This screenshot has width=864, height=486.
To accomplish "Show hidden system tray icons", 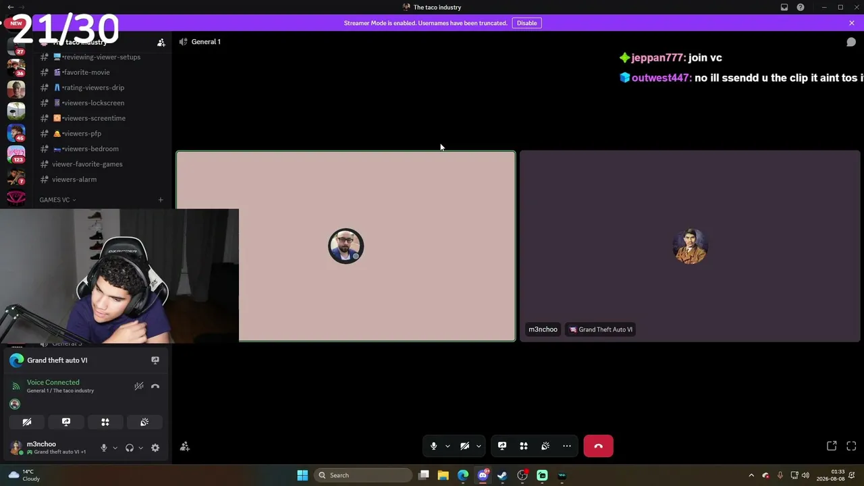I will click(x=751, y=475).
